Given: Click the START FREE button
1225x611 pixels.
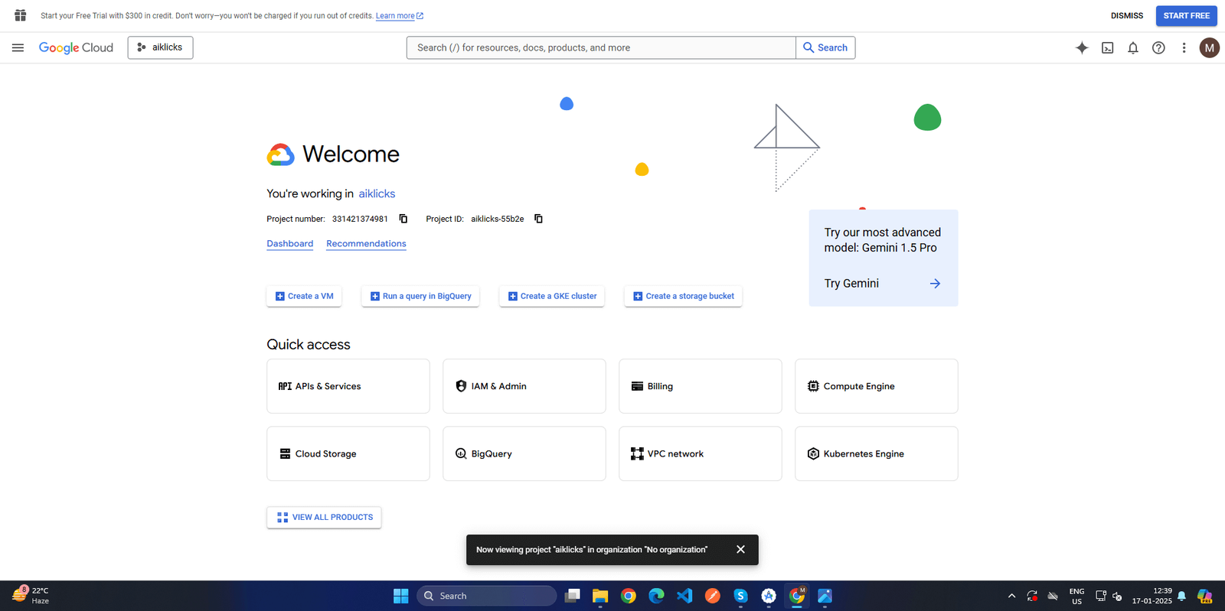Looking at the screenshot, I should 1186,15.
